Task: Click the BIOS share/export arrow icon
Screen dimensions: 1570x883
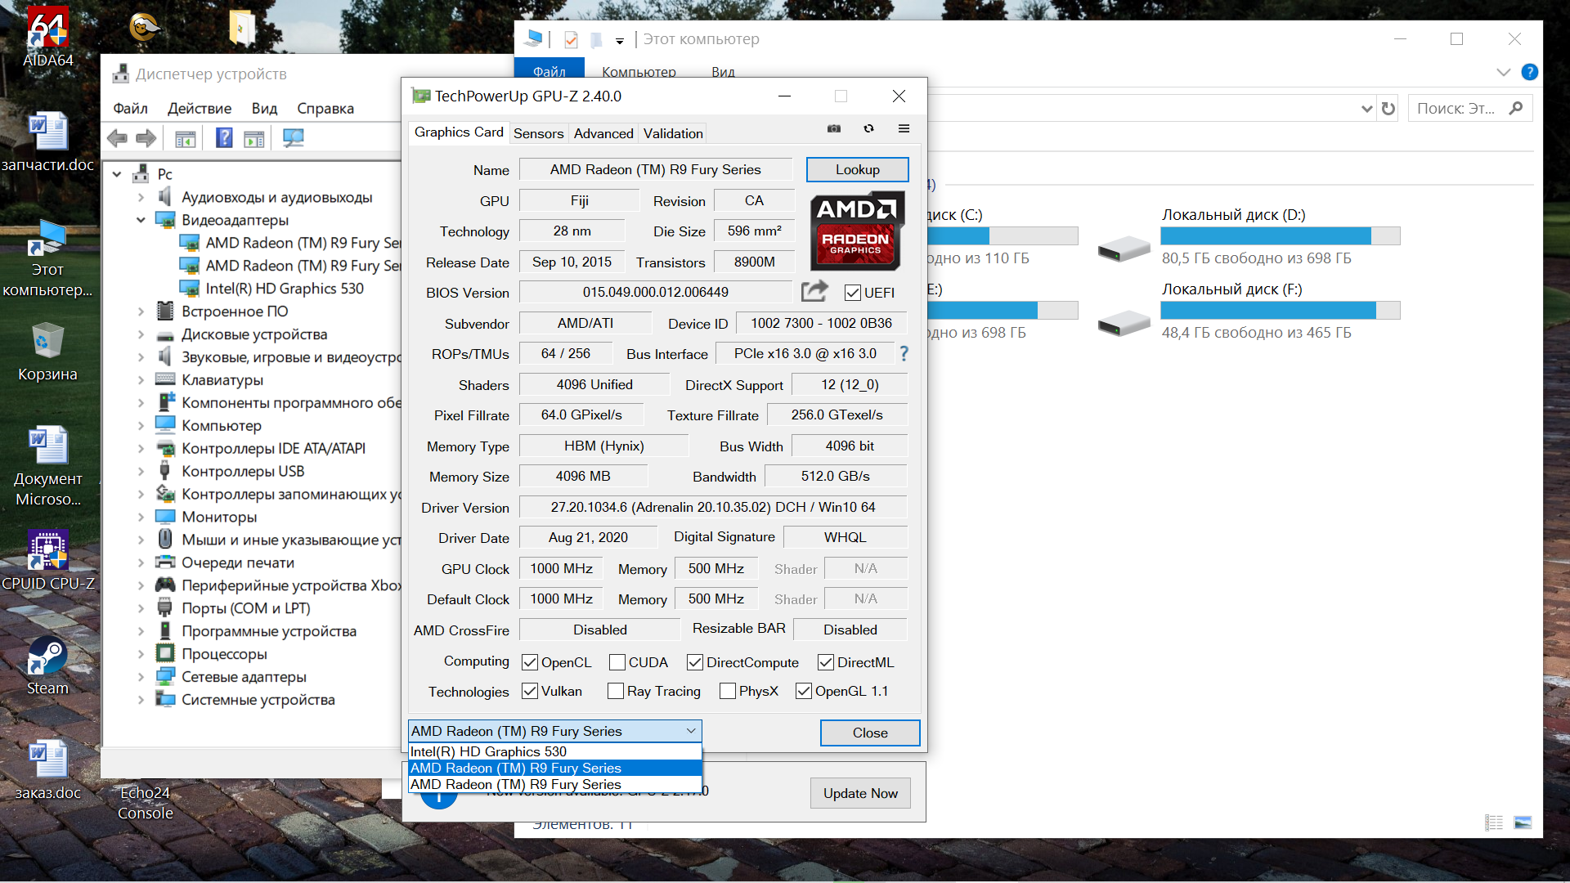Action: tap(814, 291)
